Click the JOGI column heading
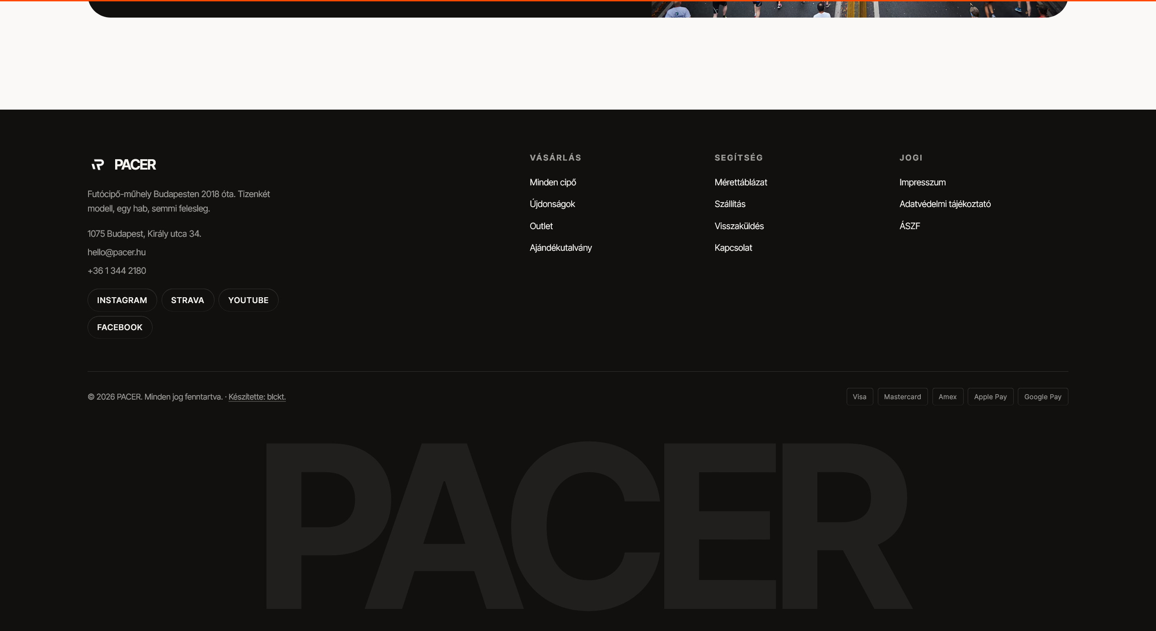1156x631 pixels. (911, 158)
